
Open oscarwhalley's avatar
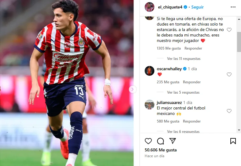[x=150, y=71]
